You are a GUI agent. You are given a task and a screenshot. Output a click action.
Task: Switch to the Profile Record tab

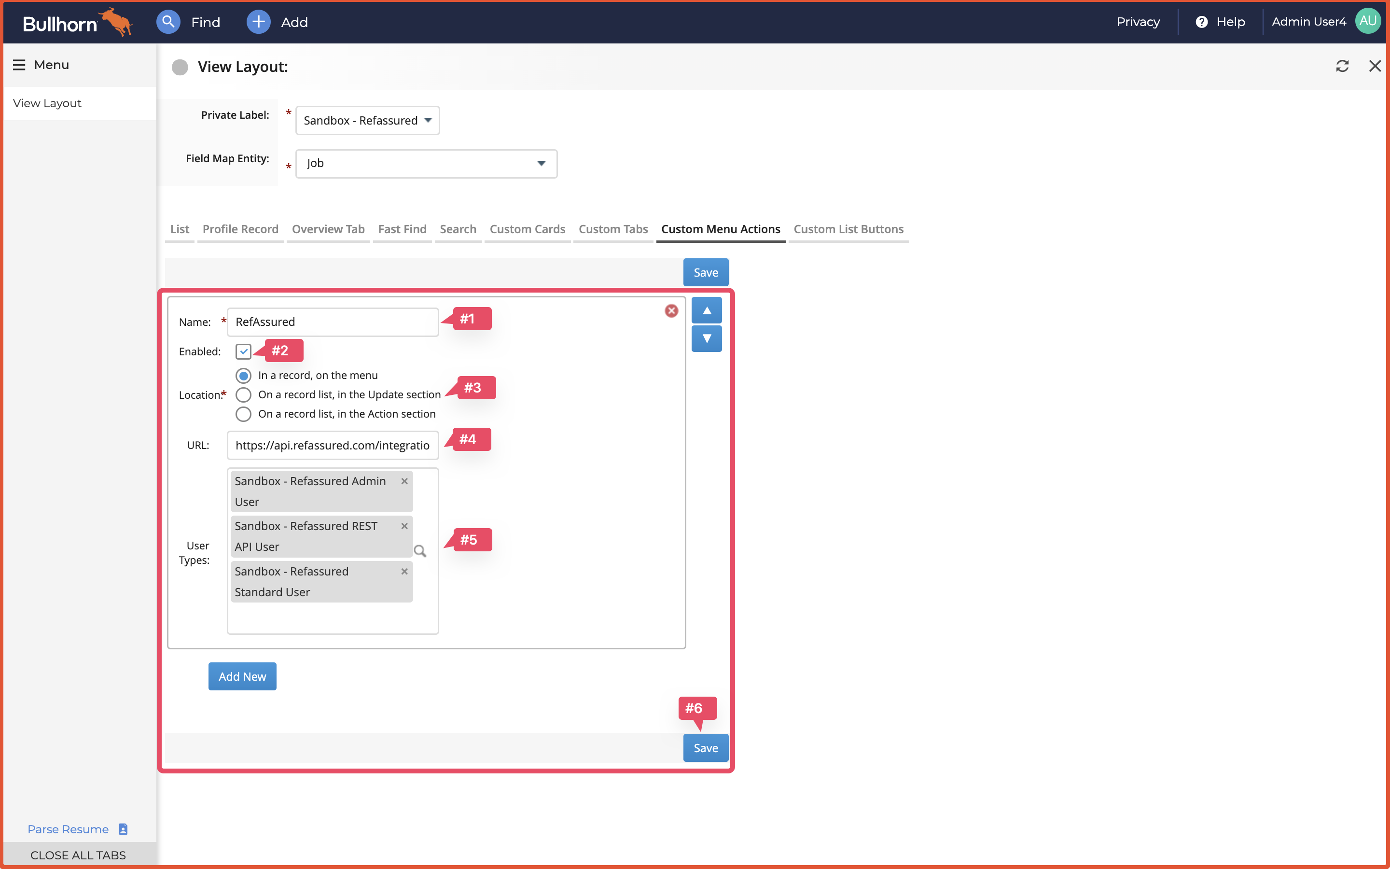[x=240, y=229]
